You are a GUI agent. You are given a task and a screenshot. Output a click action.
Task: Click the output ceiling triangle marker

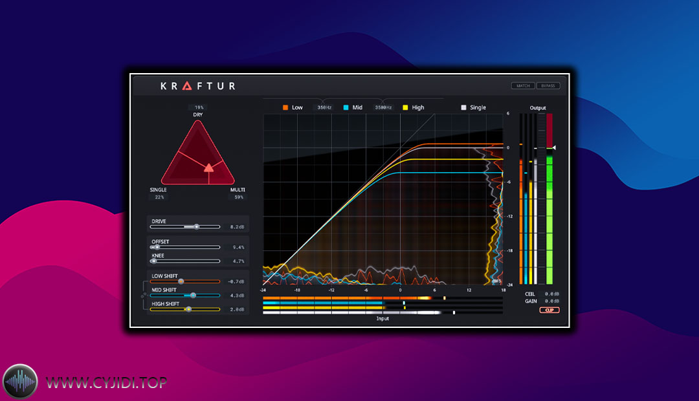(554, 147)
